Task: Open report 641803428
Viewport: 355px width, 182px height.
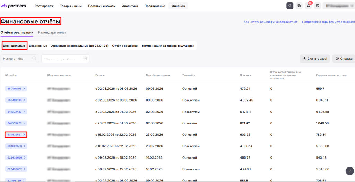Action: 16,123
